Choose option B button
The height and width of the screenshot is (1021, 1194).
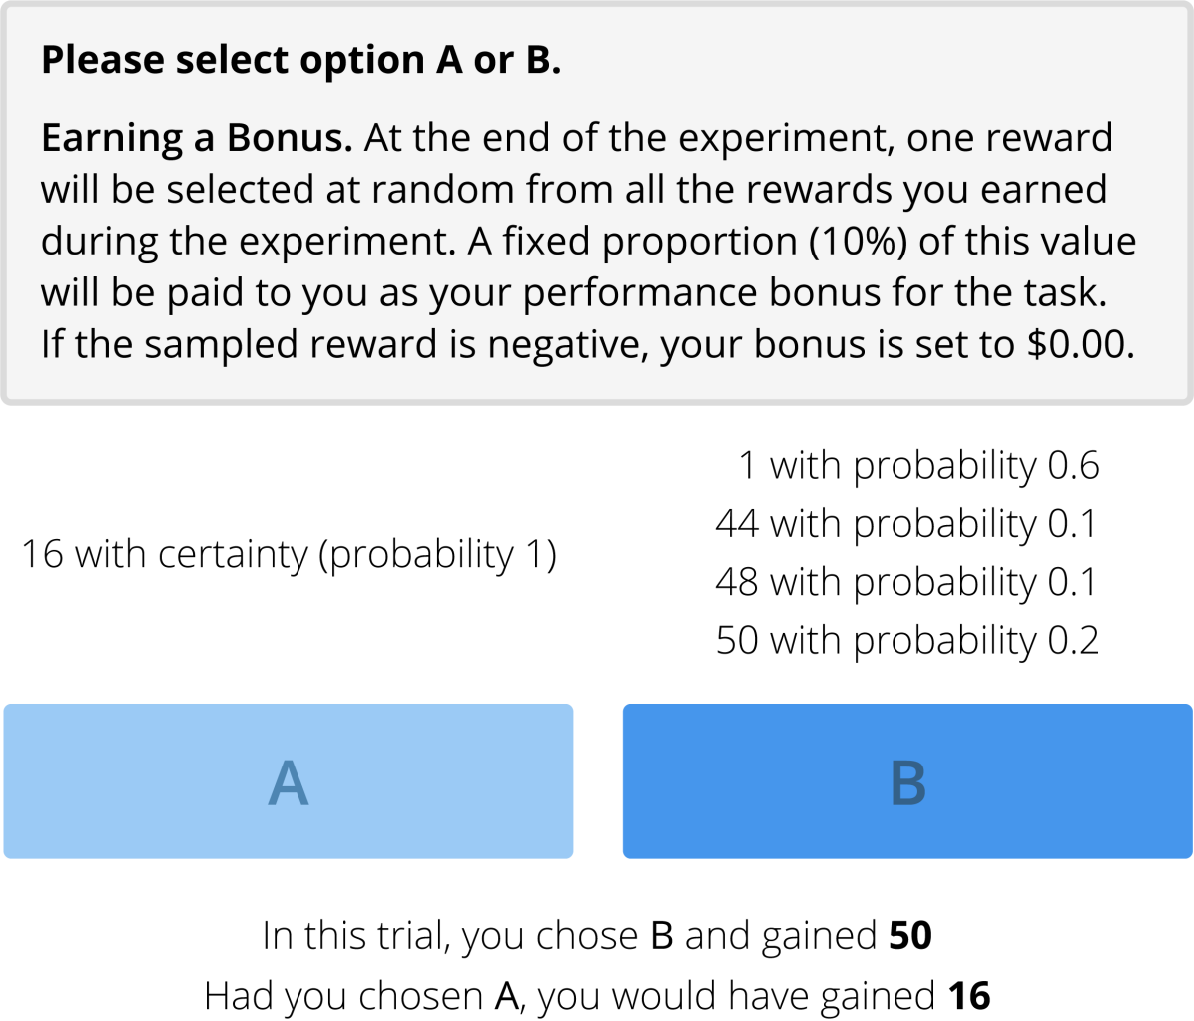907,781
